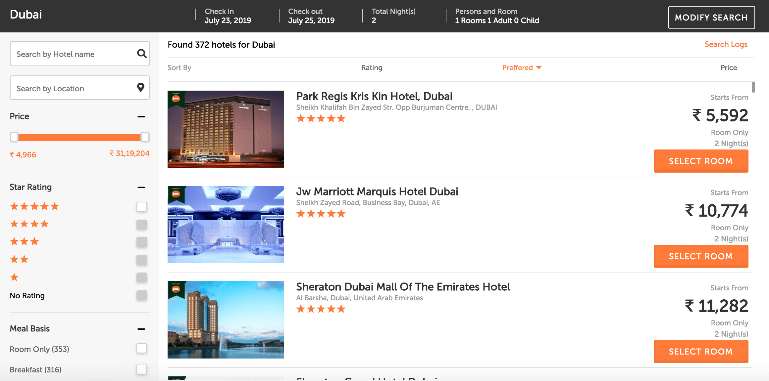Click the single-star icon in rating filter
The width and height of the screenshot is (769, 381).
tap(14, 277)
